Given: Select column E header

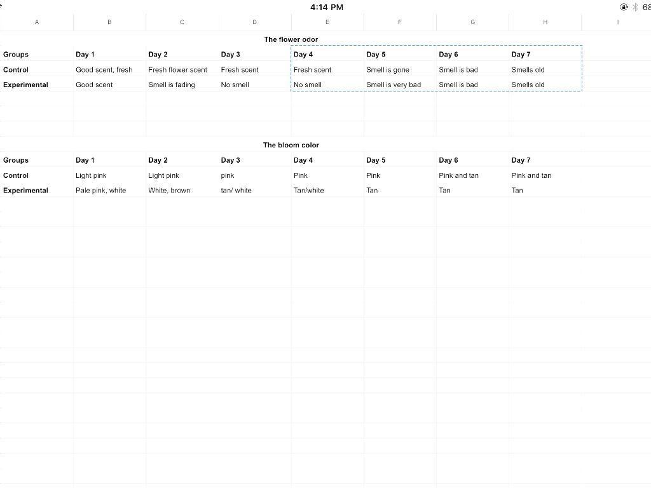Looking at the screenshot, I should pyautogui.click(x=327, y=22).
